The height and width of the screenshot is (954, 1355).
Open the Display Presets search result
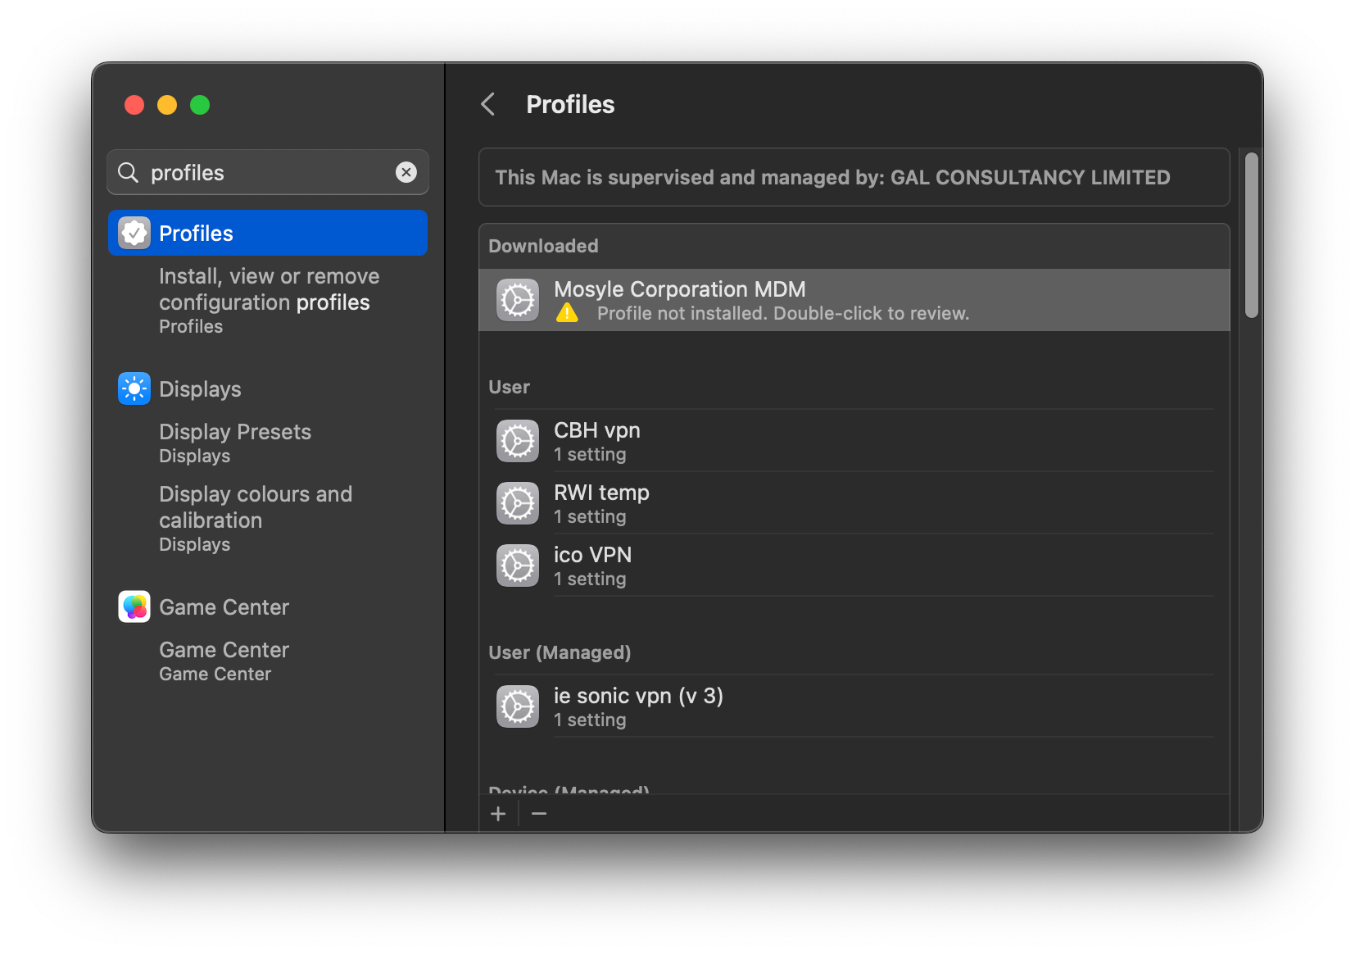coord(235,443)
